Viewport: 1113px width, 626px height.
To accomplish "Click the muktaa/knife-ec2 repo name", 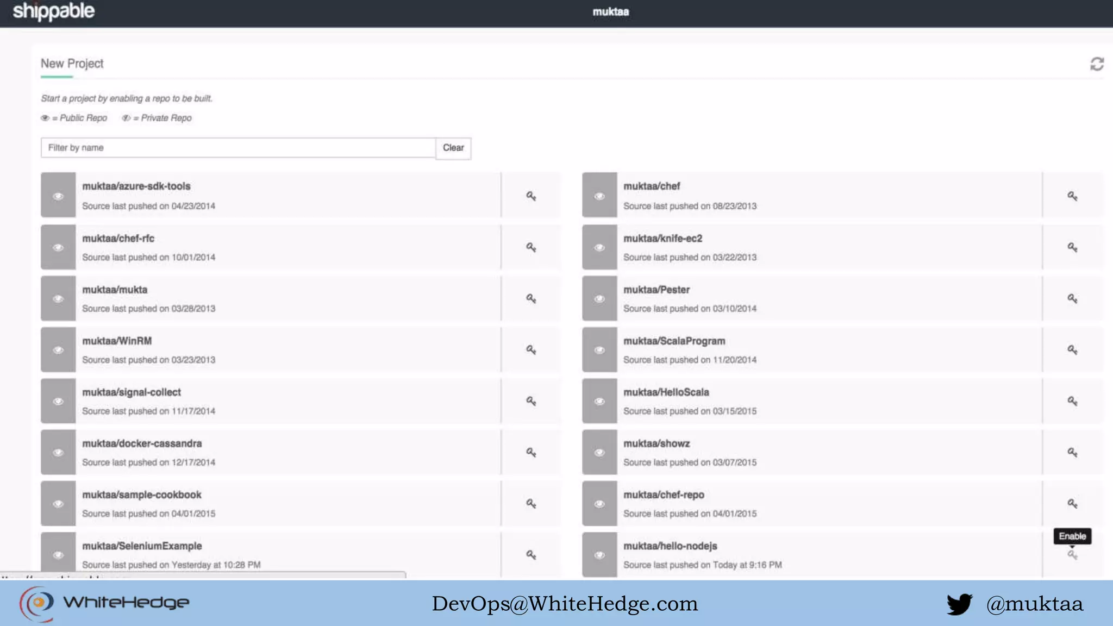I will pos(662,239).
